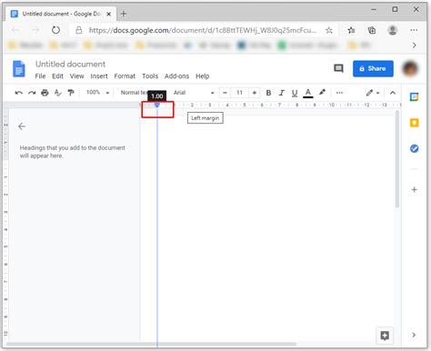Select the Paint format tool
The image size is (431, 351).
tap(71, 93)
